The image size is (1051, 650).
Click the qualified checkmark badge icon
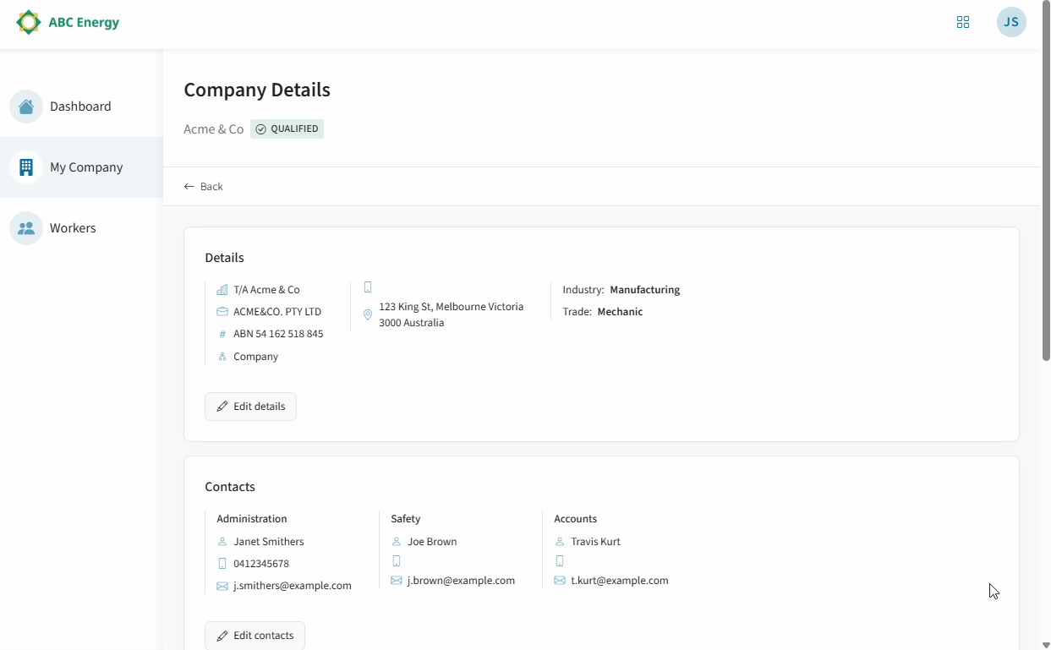coord(260,129)
